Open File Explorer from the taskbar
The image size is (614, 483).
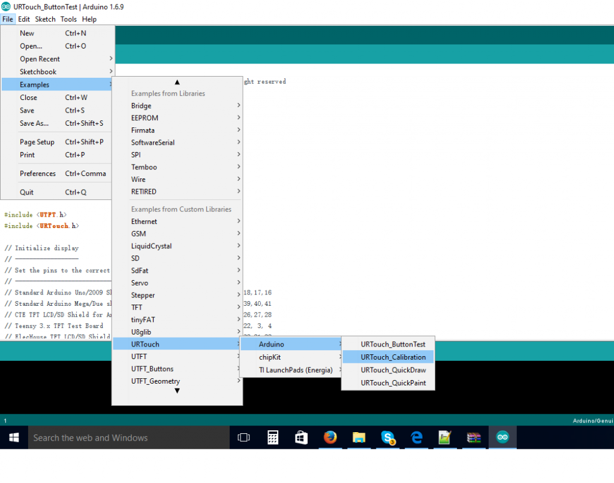pos(359,438)
